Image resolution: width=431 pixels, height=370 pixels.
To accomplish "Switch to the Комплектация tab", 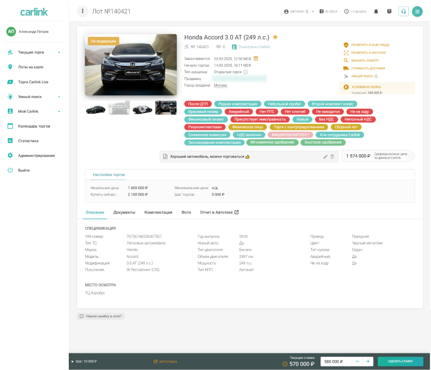I will coord(158,212).
